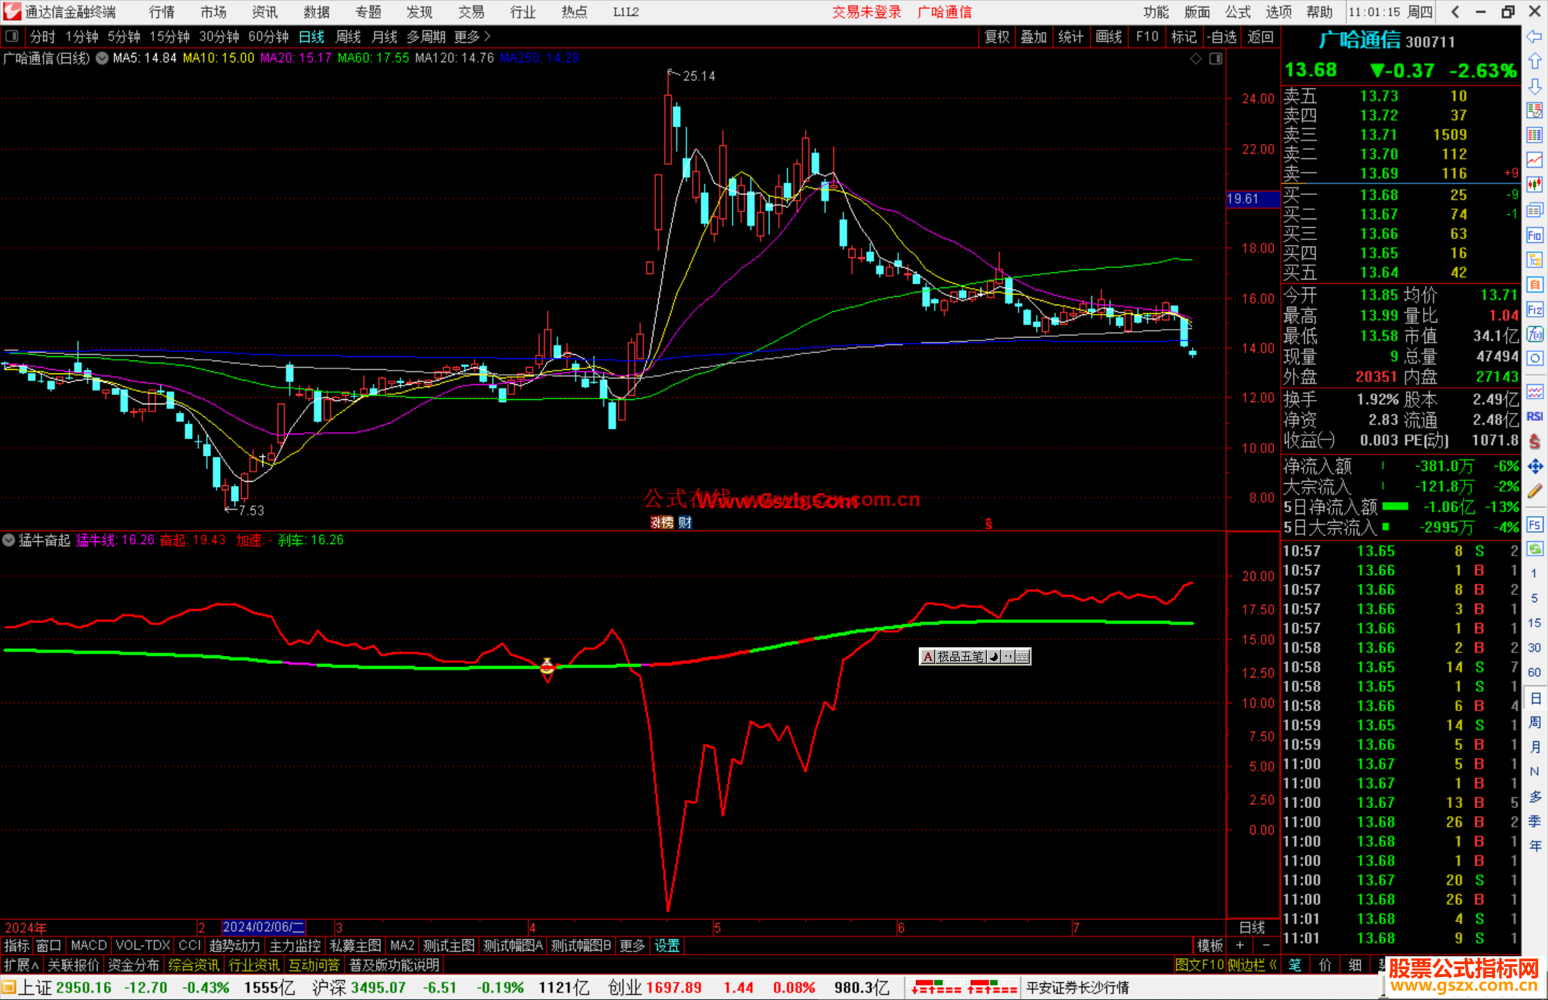The width and height of the screenshot is (1548, 1000).
Task: Click the f(x) formula sidebar icon
Action: (1534, 334)
